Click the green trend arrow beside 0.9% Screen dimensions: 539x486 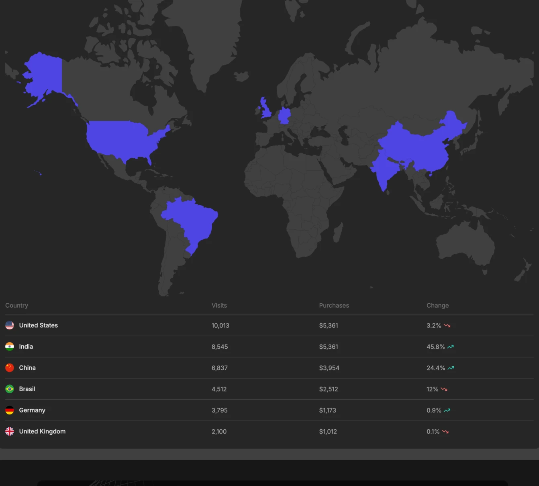click(447, 410)
